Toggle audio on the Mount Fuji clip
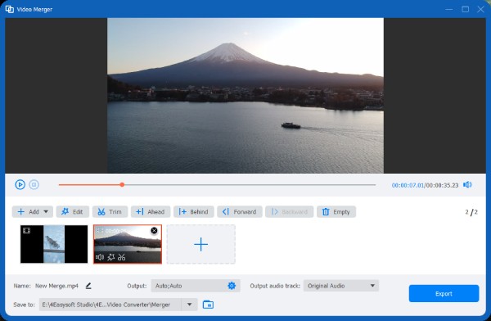Viewport: 491px width, 321px height. (x=100, y=257)
